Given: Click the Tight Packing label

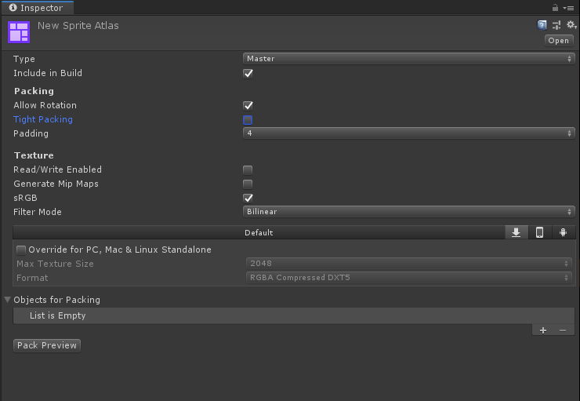Looking at the screenshot, I should [x=43, y=119].
